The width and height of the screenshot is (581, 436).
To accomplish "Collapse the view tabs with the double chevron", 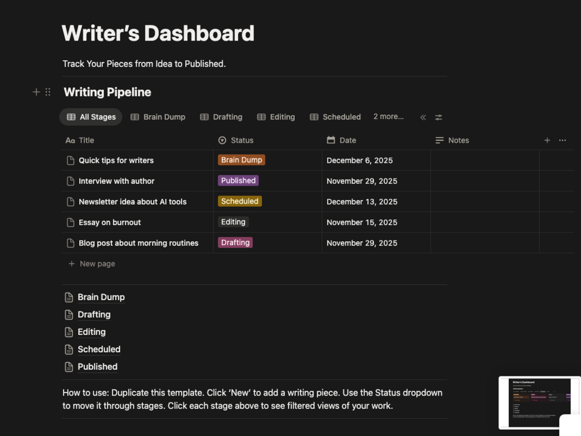I will pyautogui.click(x=423, y=117).
